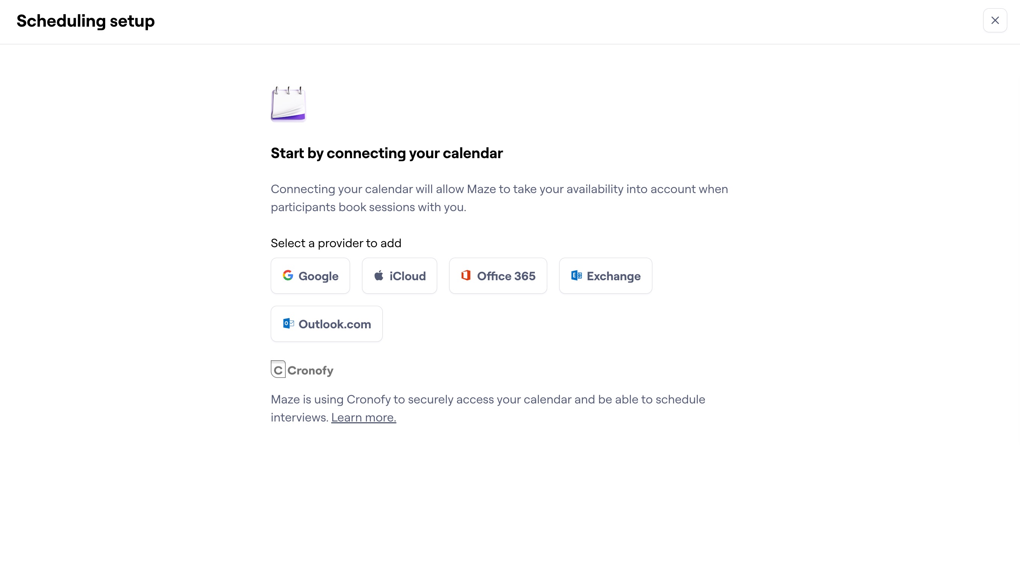
Task: Click the Exchange logo icon
Action: [576, 275]
